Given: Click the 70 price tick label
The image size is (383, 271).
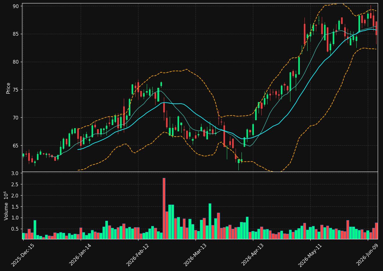Looking at the screenshot, I should pos(16,118).
